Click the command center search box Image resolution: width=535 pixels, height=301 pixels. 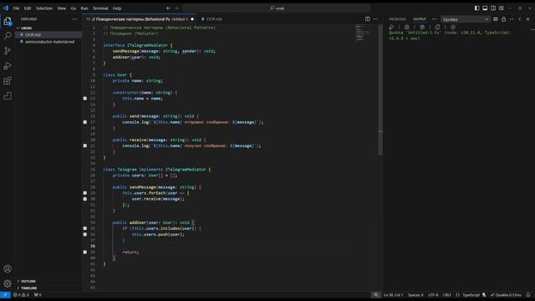click(277, 8)
